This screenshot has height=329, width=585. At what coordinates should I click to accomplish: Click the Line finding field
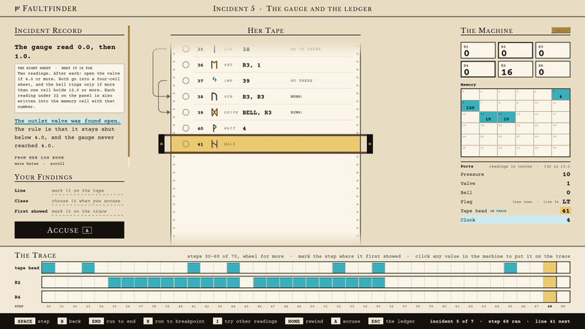[87, 191]
